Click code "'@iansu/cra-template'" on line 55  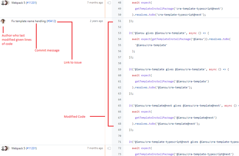[151, 45]
